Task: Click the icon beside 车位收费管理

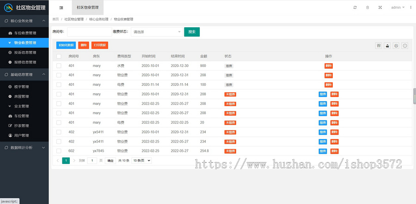Action: [x=10, y=33]
